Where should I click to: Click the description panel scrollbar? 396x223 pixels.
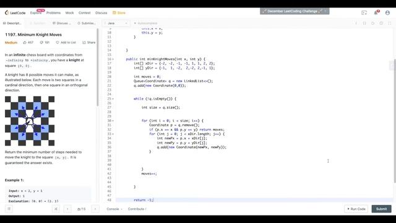point(98,68)
